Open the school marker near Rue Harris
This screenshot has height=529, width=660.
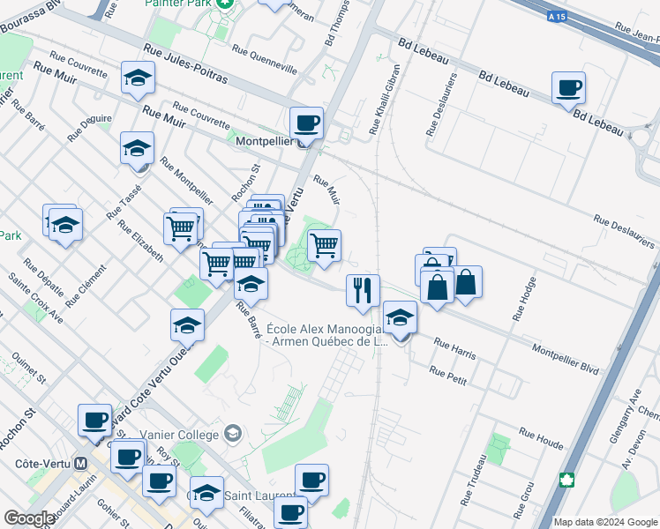tap(401, 319)
